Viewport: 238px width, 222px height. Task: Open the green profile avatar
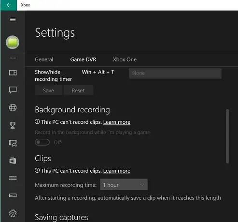tap(13, 42)
